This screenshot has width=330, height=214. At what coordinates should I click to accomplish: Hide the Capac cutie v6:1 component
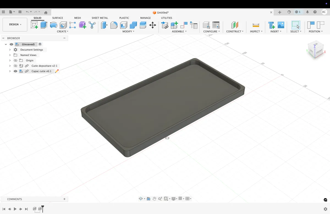[x=15, y=71]
